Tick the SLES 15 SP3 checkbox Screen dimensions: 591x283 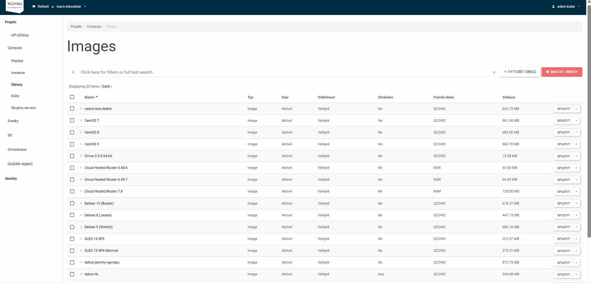[72, 239]
